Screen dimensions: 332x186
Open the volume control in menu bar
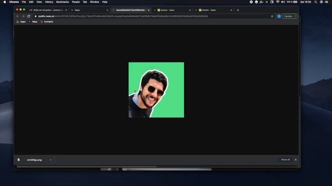click(x=283, y=2)
